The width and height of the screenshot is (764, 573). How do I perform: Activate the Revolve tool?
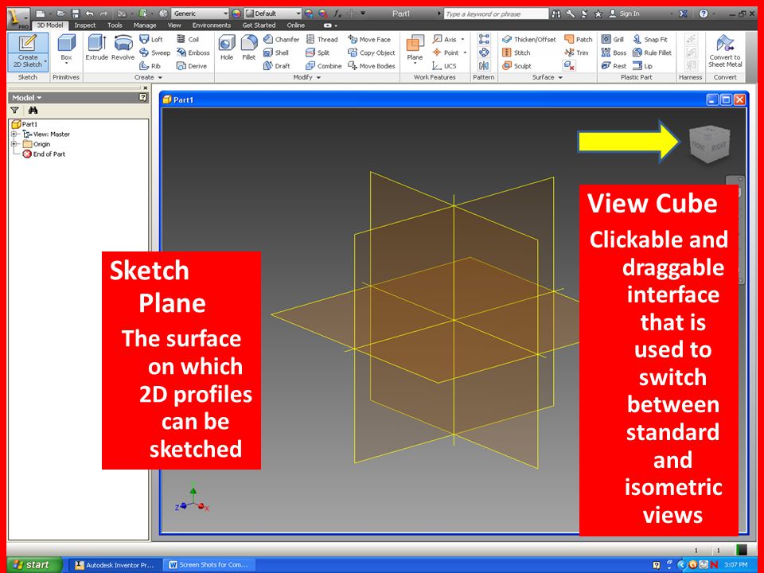tap(123, 47)
